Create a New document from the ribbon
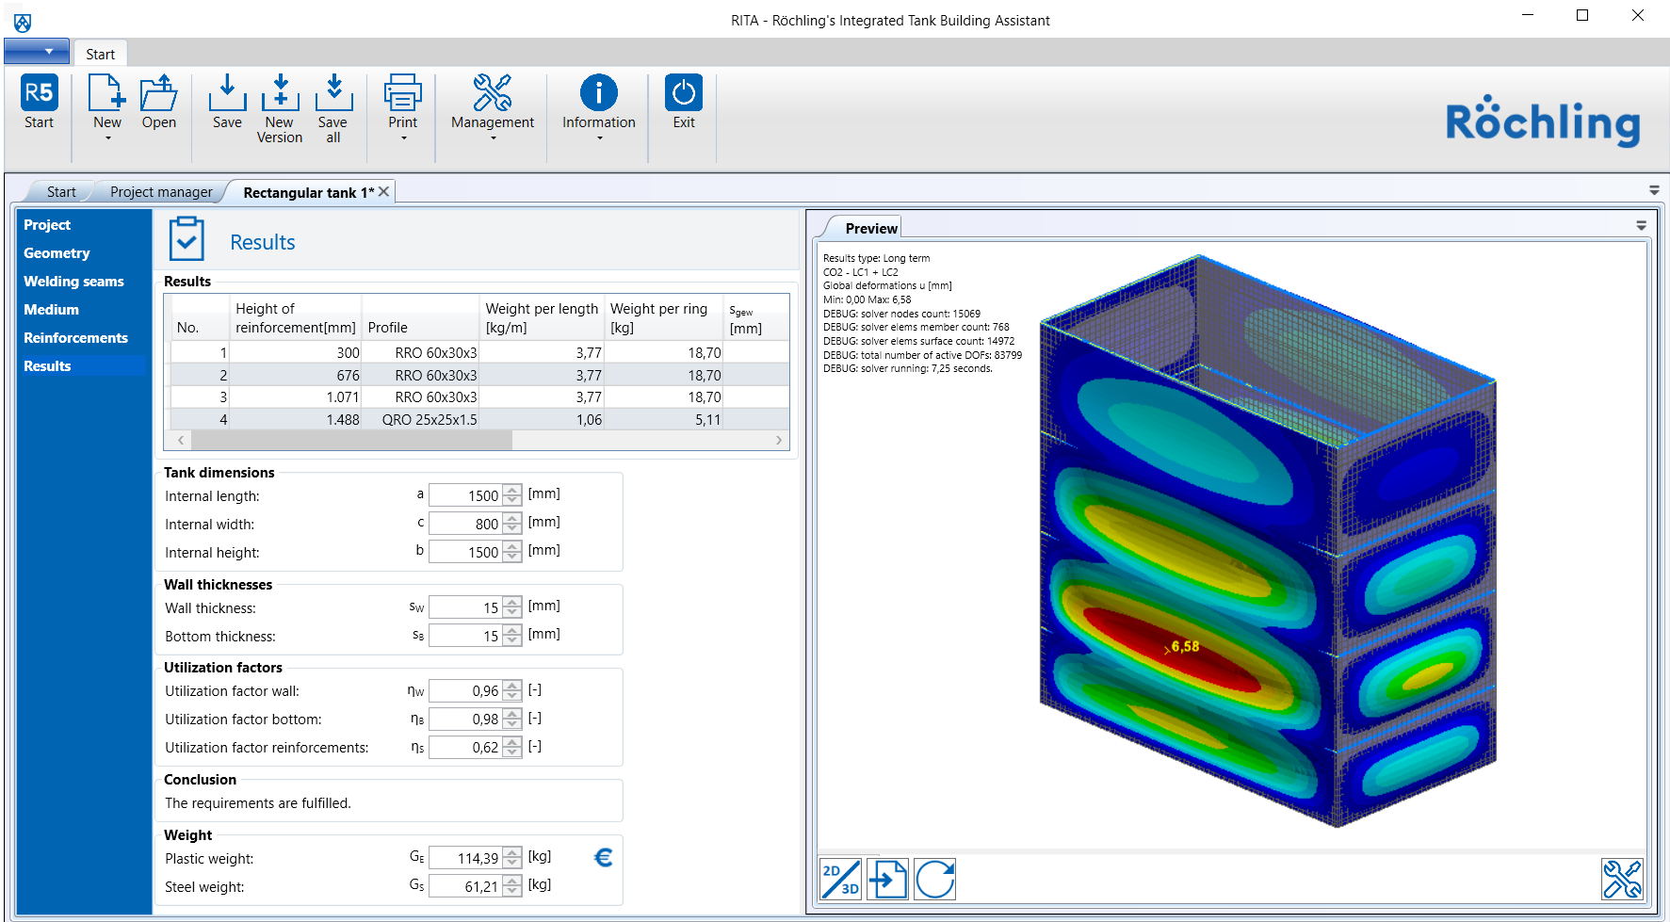Image resolution: width=1670 pixels, height=922 pixels. click(x=106, y=92)
